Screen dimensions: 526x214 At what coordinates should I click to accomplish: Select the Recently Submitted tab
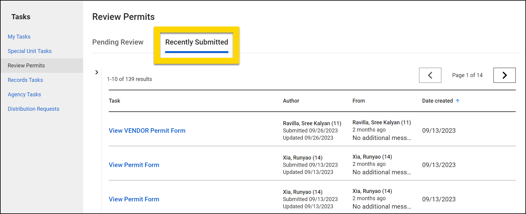[x=196, y=42]
